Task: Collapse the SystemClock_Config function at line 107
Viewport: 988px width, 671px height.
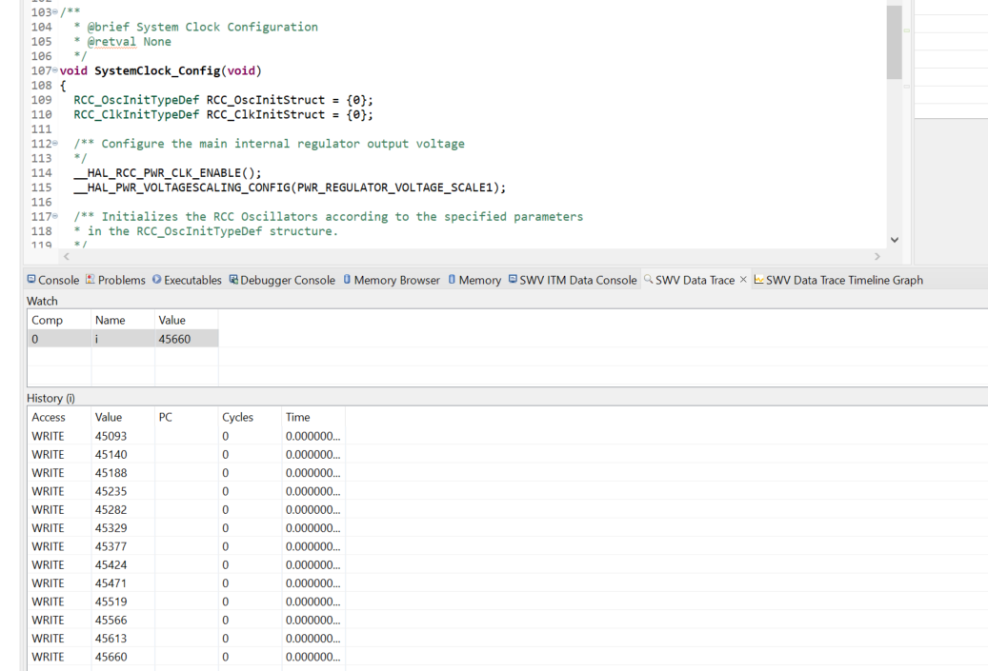Action: tap(56, 70)
